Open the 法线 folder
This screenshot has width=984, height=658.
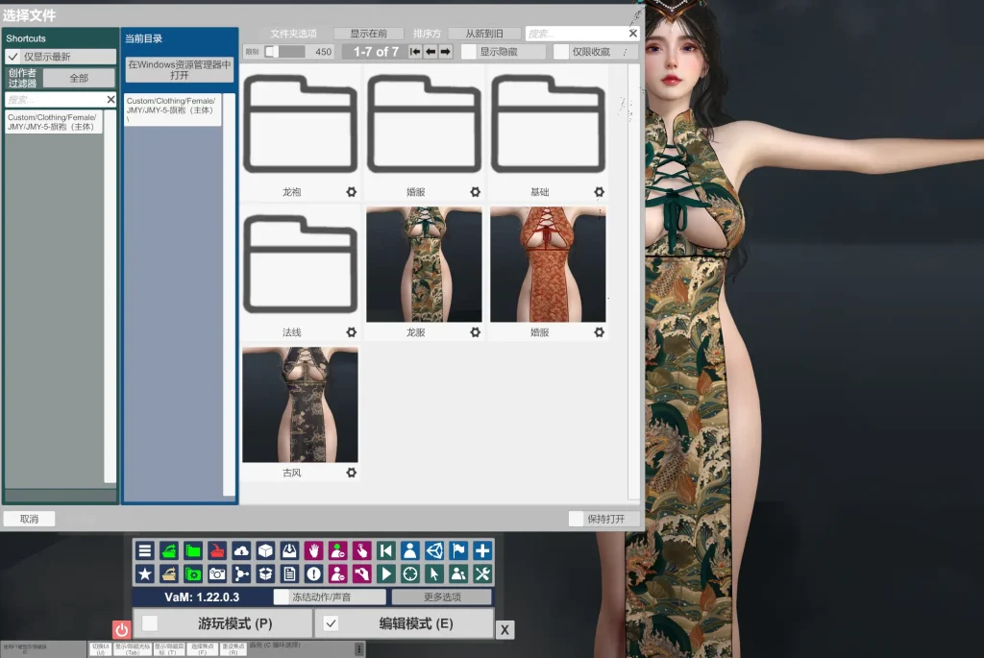click(300, 264)
